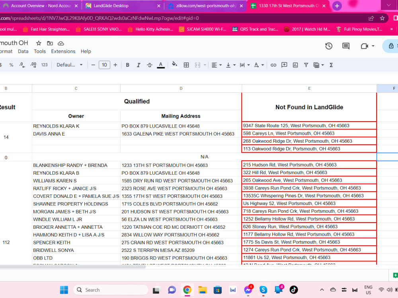The image size is (398, 298).
Task: Open the Data menu
Action: [23, 51]
